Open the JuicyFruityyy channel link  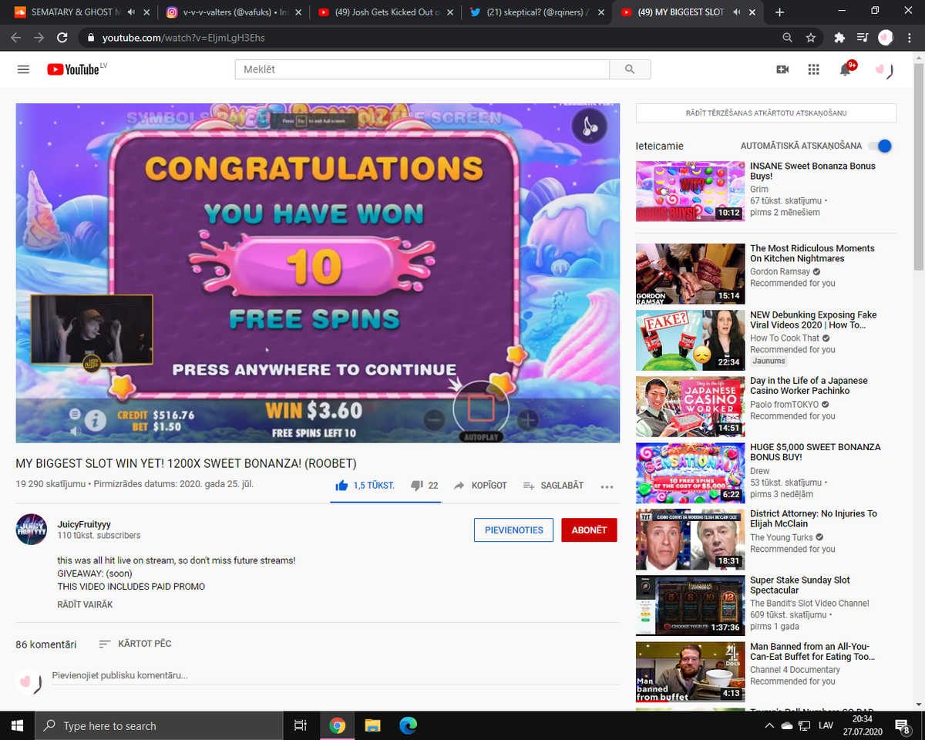click(x=85, y=524)
